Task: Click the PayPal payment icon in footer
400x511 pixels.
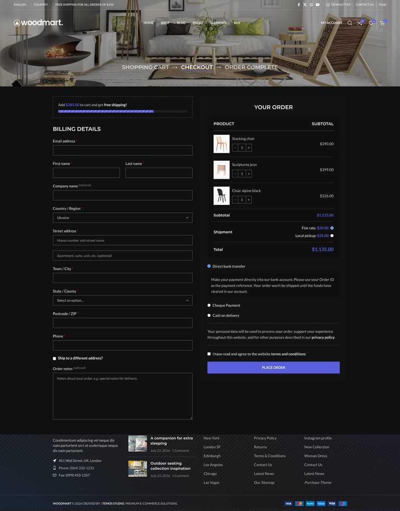Action: coord(310,503)
